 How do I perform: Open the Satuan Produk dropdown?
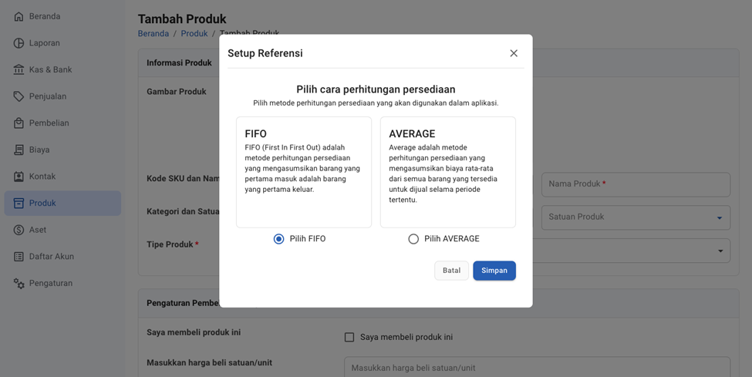point(636,217)
